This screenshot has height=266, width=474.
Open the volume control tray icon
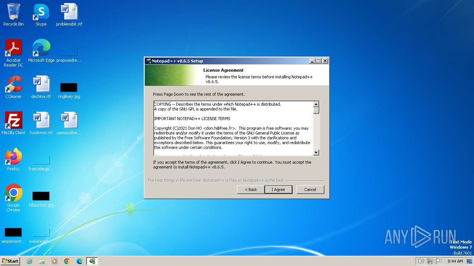[x=421, y=261]
